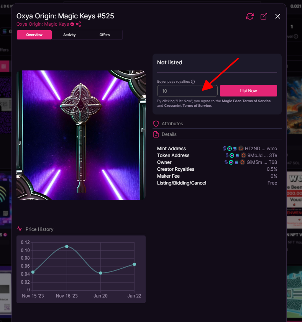Screen dimensions: 302x322
Task: Click the Jan 20 chart data point
Action: click(100, 273)
